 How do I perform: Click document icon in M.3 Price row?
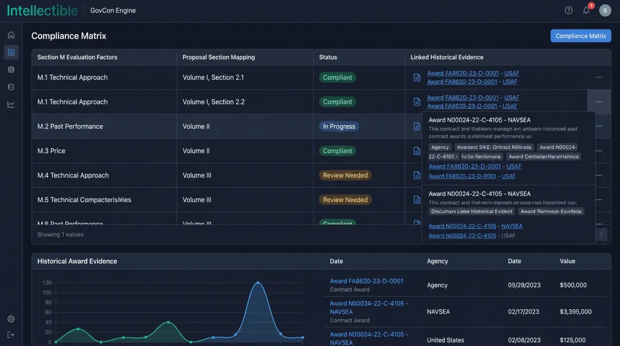417,151
